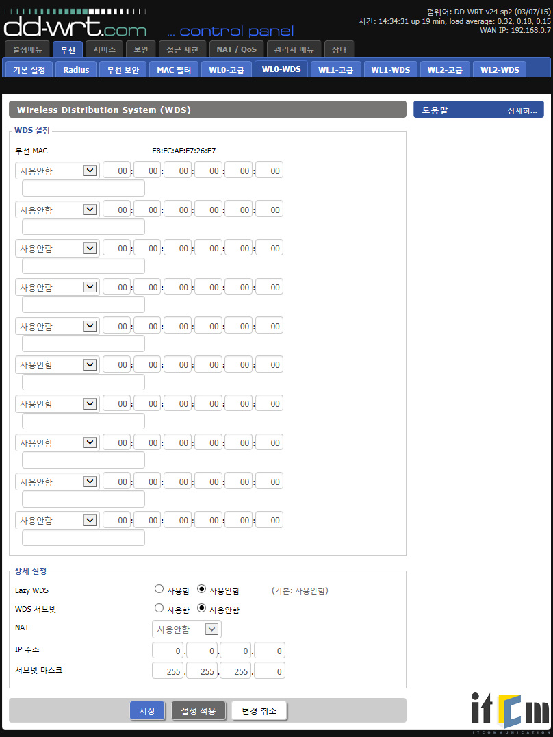Open the 상세히... help link
Viewport: 553px width, 737px height.
pyautogui.click(x=522, y=110)
